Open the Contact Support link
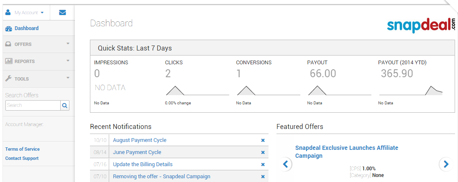Screen dimensions: 458x182 [x=22, y=158]
